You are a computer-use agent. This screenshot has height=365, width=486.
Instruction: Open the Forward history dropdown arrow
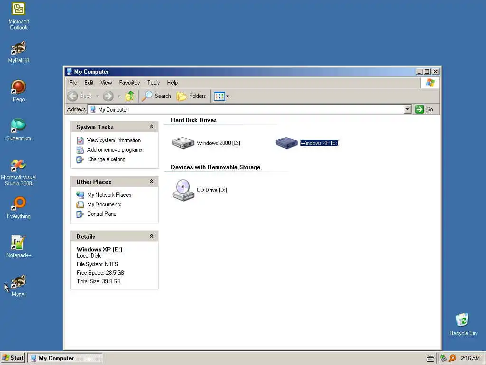119,96
